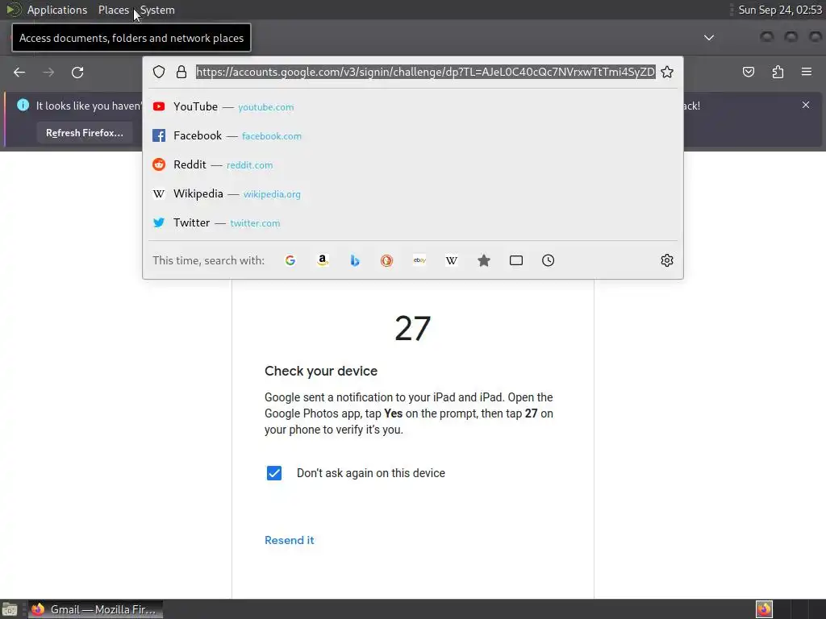Expand the list all tabs chevron
826x619 pixels.
(709, 37)
